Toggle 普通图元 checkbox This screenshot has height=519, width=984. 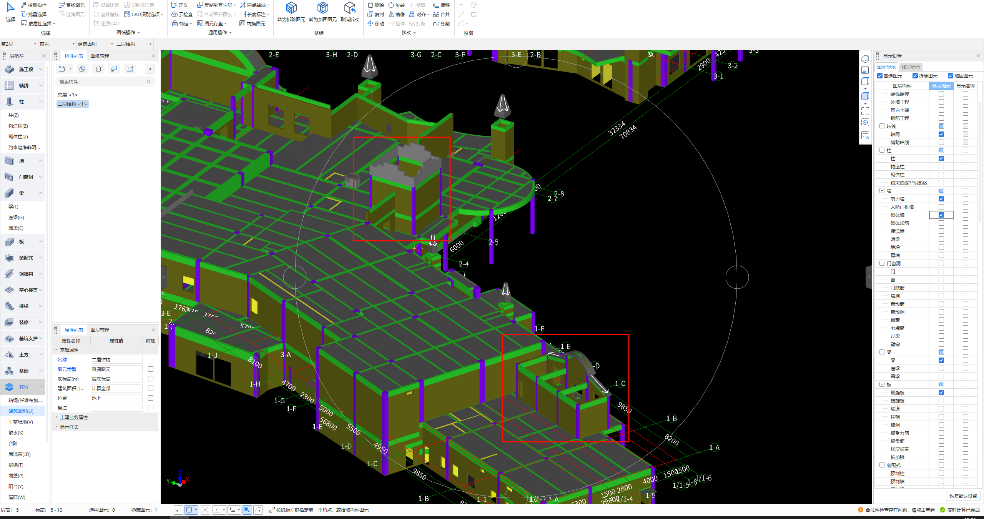[879, 76]
